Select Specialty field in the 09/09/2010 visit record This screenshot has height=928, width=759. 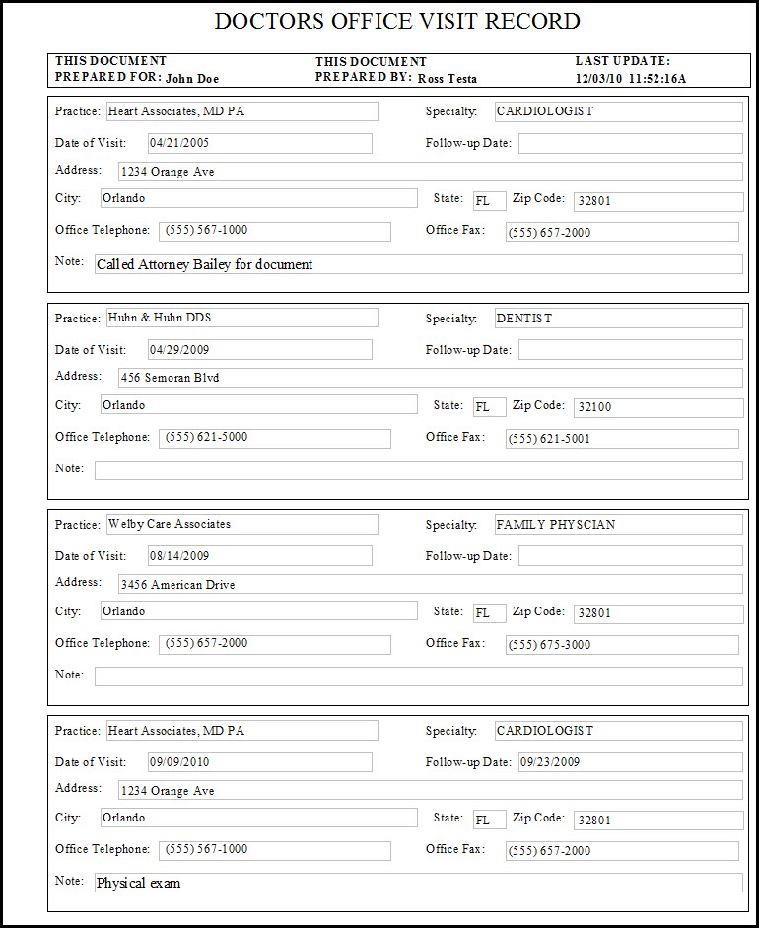[x=619, y=731]
